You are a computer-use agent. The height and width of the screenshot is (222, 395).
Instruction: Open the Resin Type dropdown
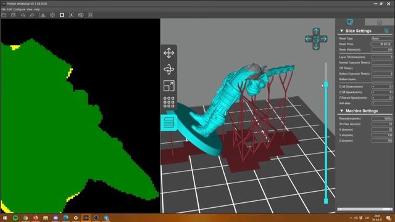coord(382,38)
